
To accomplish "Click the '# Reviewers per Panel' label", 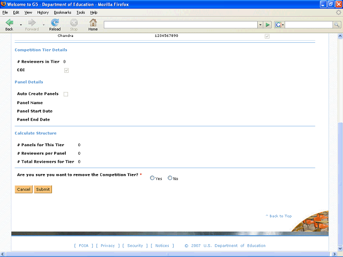I will click(x=42, y=153).
